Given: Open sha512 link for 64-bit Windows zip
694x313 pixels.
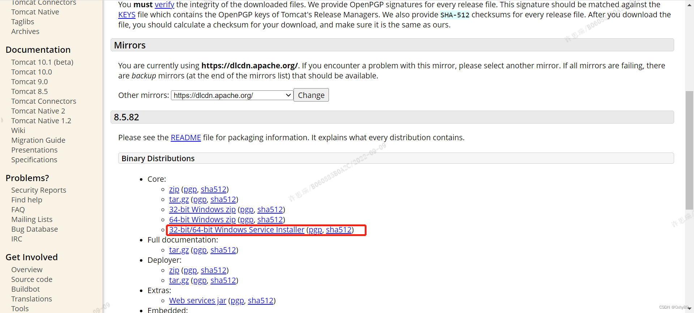Looking at the screenshot, I should pos(270,220).
